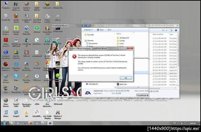201x132 pixels.
Task: Open the Recycle Bin desktop icon
Action: click(x=6, y=17)
